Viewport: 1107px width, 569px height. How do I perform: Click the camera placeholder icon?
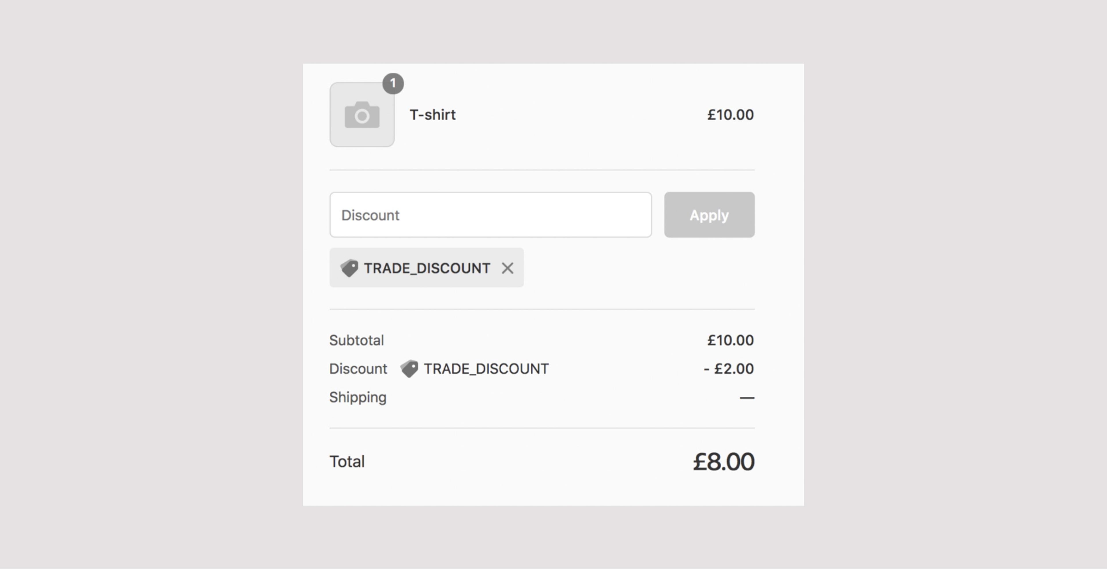pyautogui.click(x=362, y=115)
